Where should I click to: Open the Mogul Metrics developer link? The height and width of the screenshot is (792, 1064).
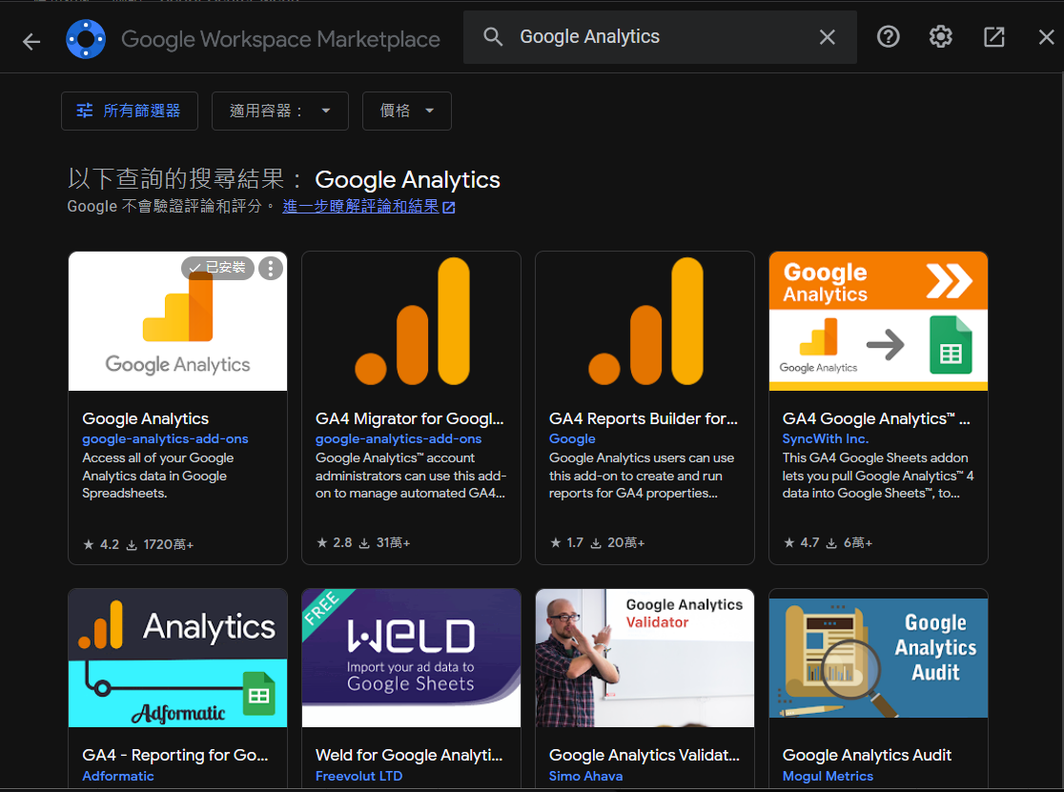point(828,776)
